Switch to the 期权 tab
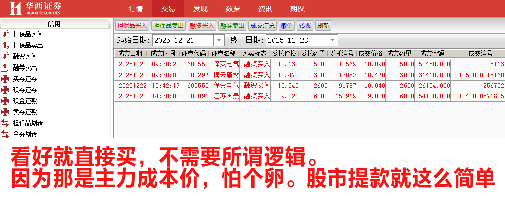The image size is (505, 203). tap(297, 9)
